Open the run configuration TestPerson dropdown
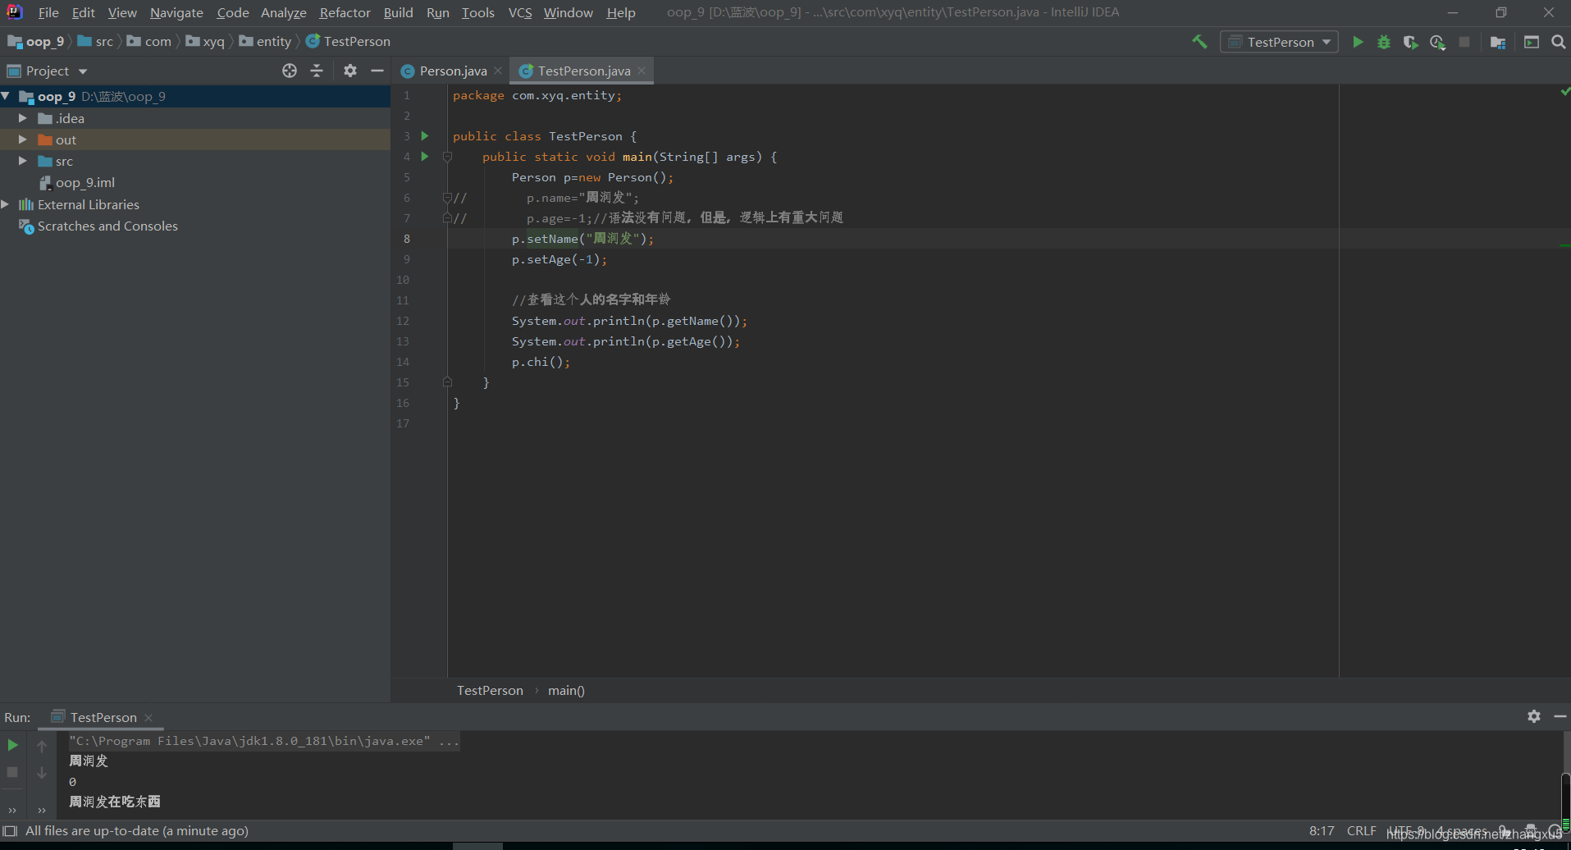The image size is (1571, 850). pyautogui.click(x=1279, y=42)
